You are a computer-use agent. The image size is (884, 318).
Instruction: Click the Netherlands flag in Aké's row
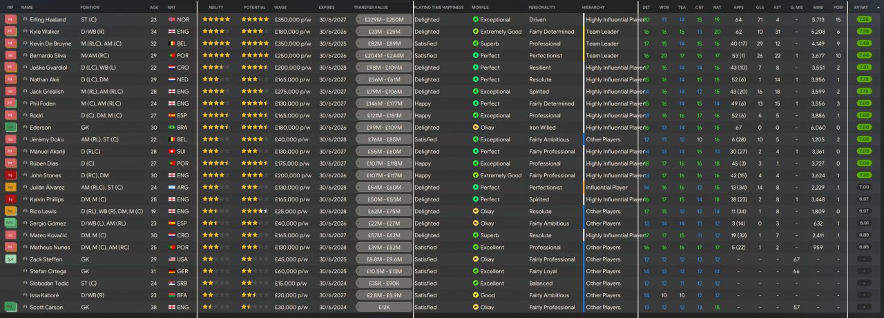click(172, 79)
